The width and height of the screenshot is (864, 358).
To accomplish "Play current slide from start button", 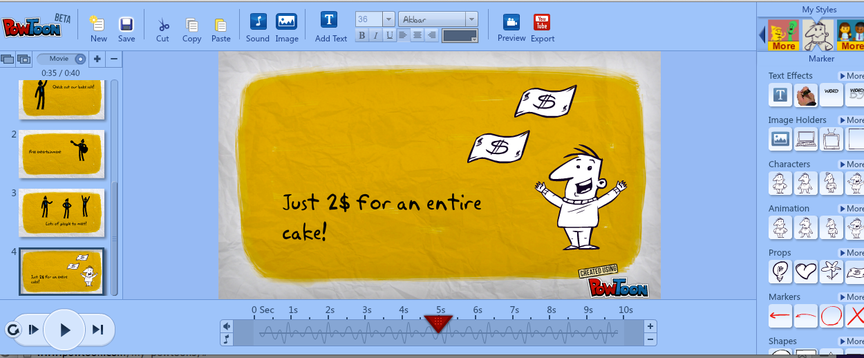I will click(33, 330).
